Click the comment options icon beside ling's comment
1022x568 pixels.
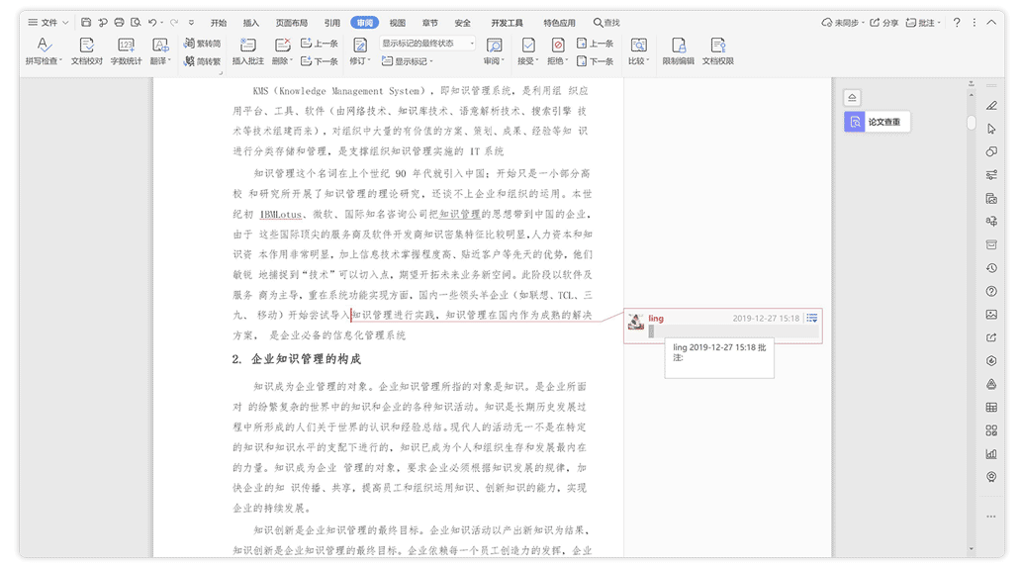pyautogui.click(x=811, y=318)
